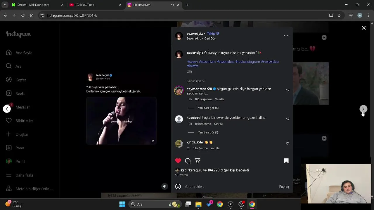
Task: Click the reel video of the singer
Action: click(121, 121)
